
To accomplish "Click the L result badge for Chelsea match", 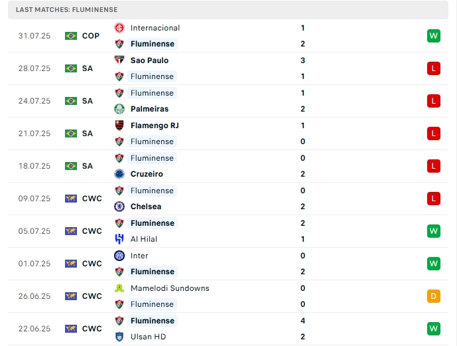I will pyautogui.click(x=434, y=199).
